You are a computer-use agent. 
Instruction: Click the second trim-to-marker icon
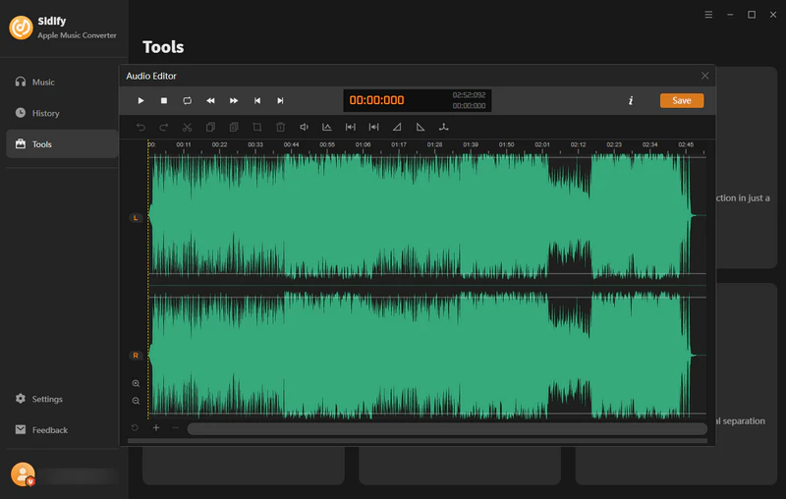374,128
